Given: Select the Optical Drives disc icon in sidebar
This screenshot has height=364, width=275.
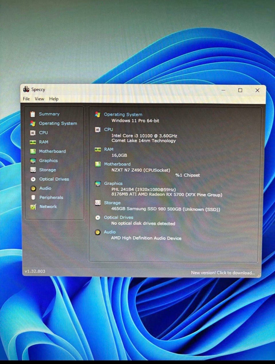Looking at the screenshot, I should click(33, 179).
